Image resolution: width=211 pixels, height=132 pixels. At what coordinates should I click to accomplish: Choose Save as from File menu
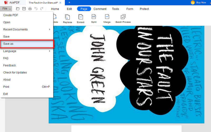27,44
